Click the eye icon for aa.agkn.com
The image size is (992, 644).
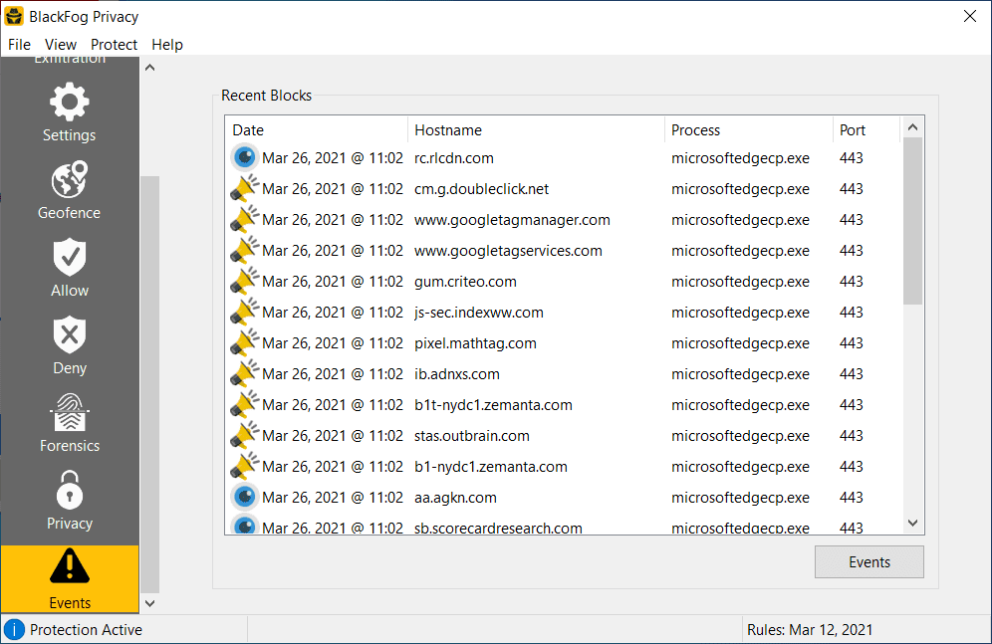[x=245, y=498]
